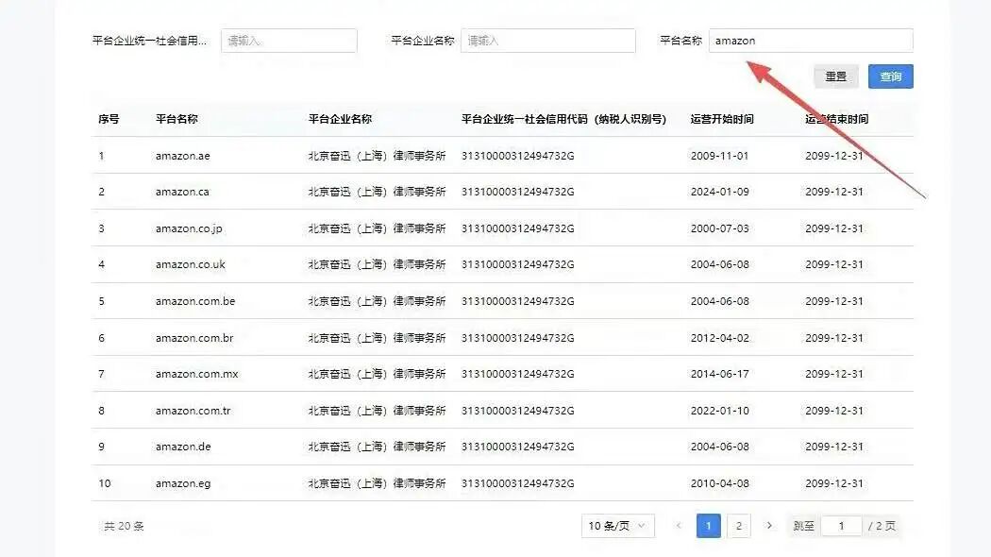Screen dimensions: 991x557
Task: Click the previous page arrow icon
Action: [678, 525]
